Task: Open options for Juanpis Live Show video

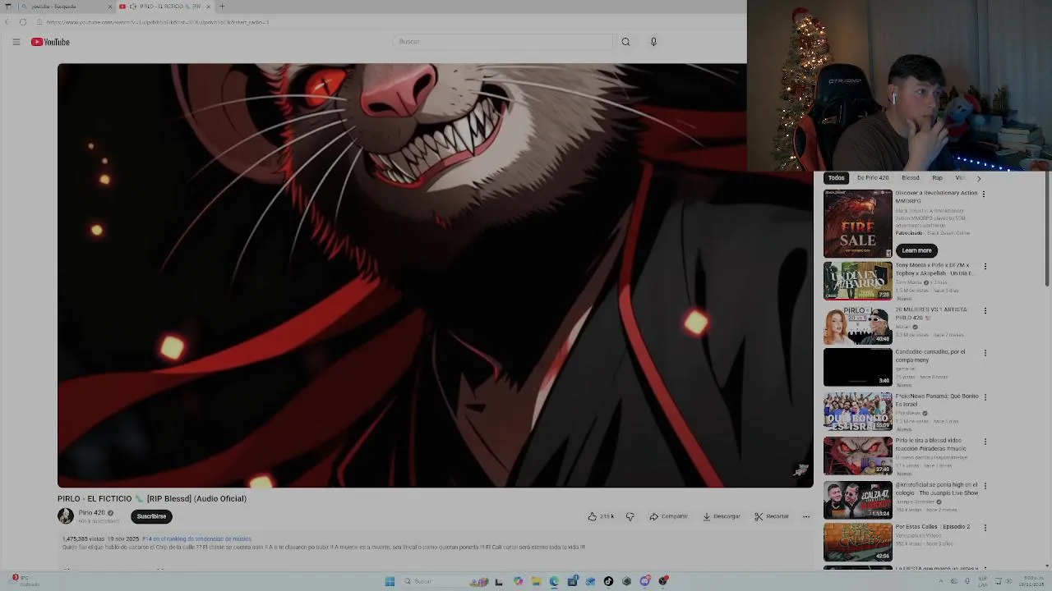Action: click(x=985, y=487)
